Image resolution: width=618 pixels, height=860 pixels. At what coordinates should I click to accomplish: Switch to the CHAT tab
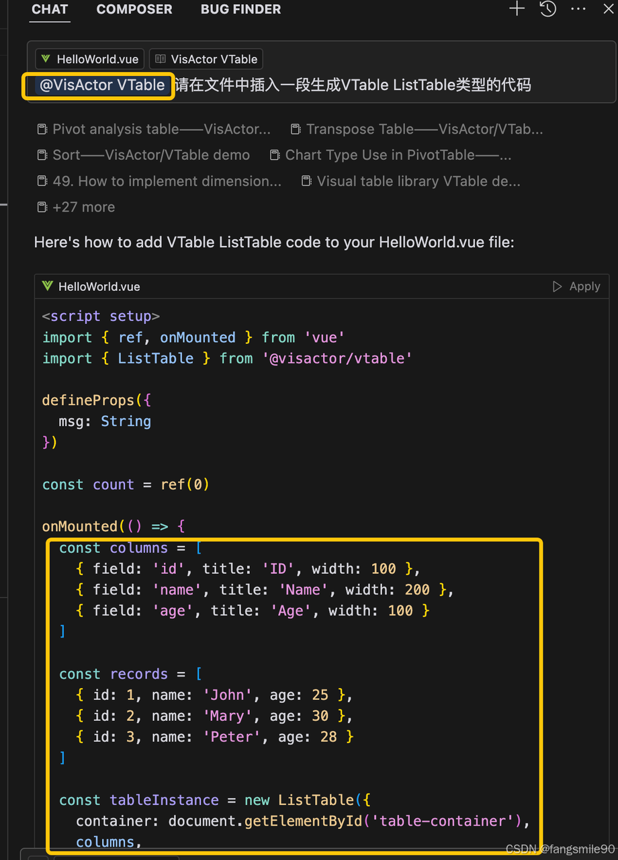click(x=50, y=9)
